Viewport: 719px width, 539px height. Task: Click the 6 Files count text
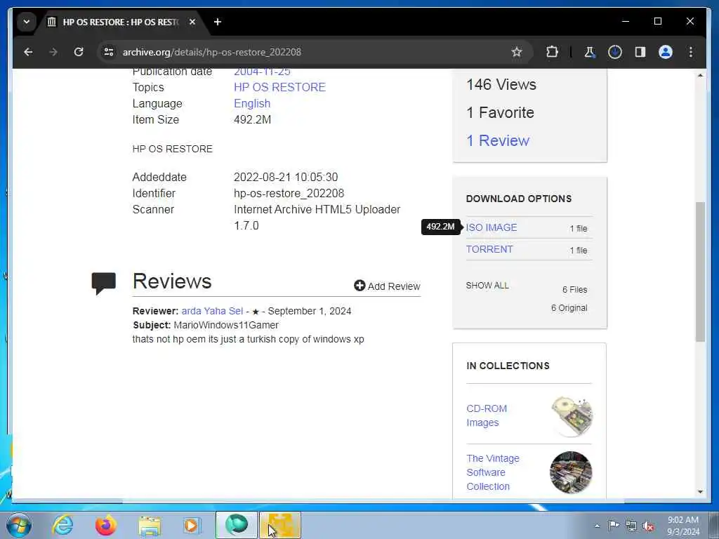574,290
